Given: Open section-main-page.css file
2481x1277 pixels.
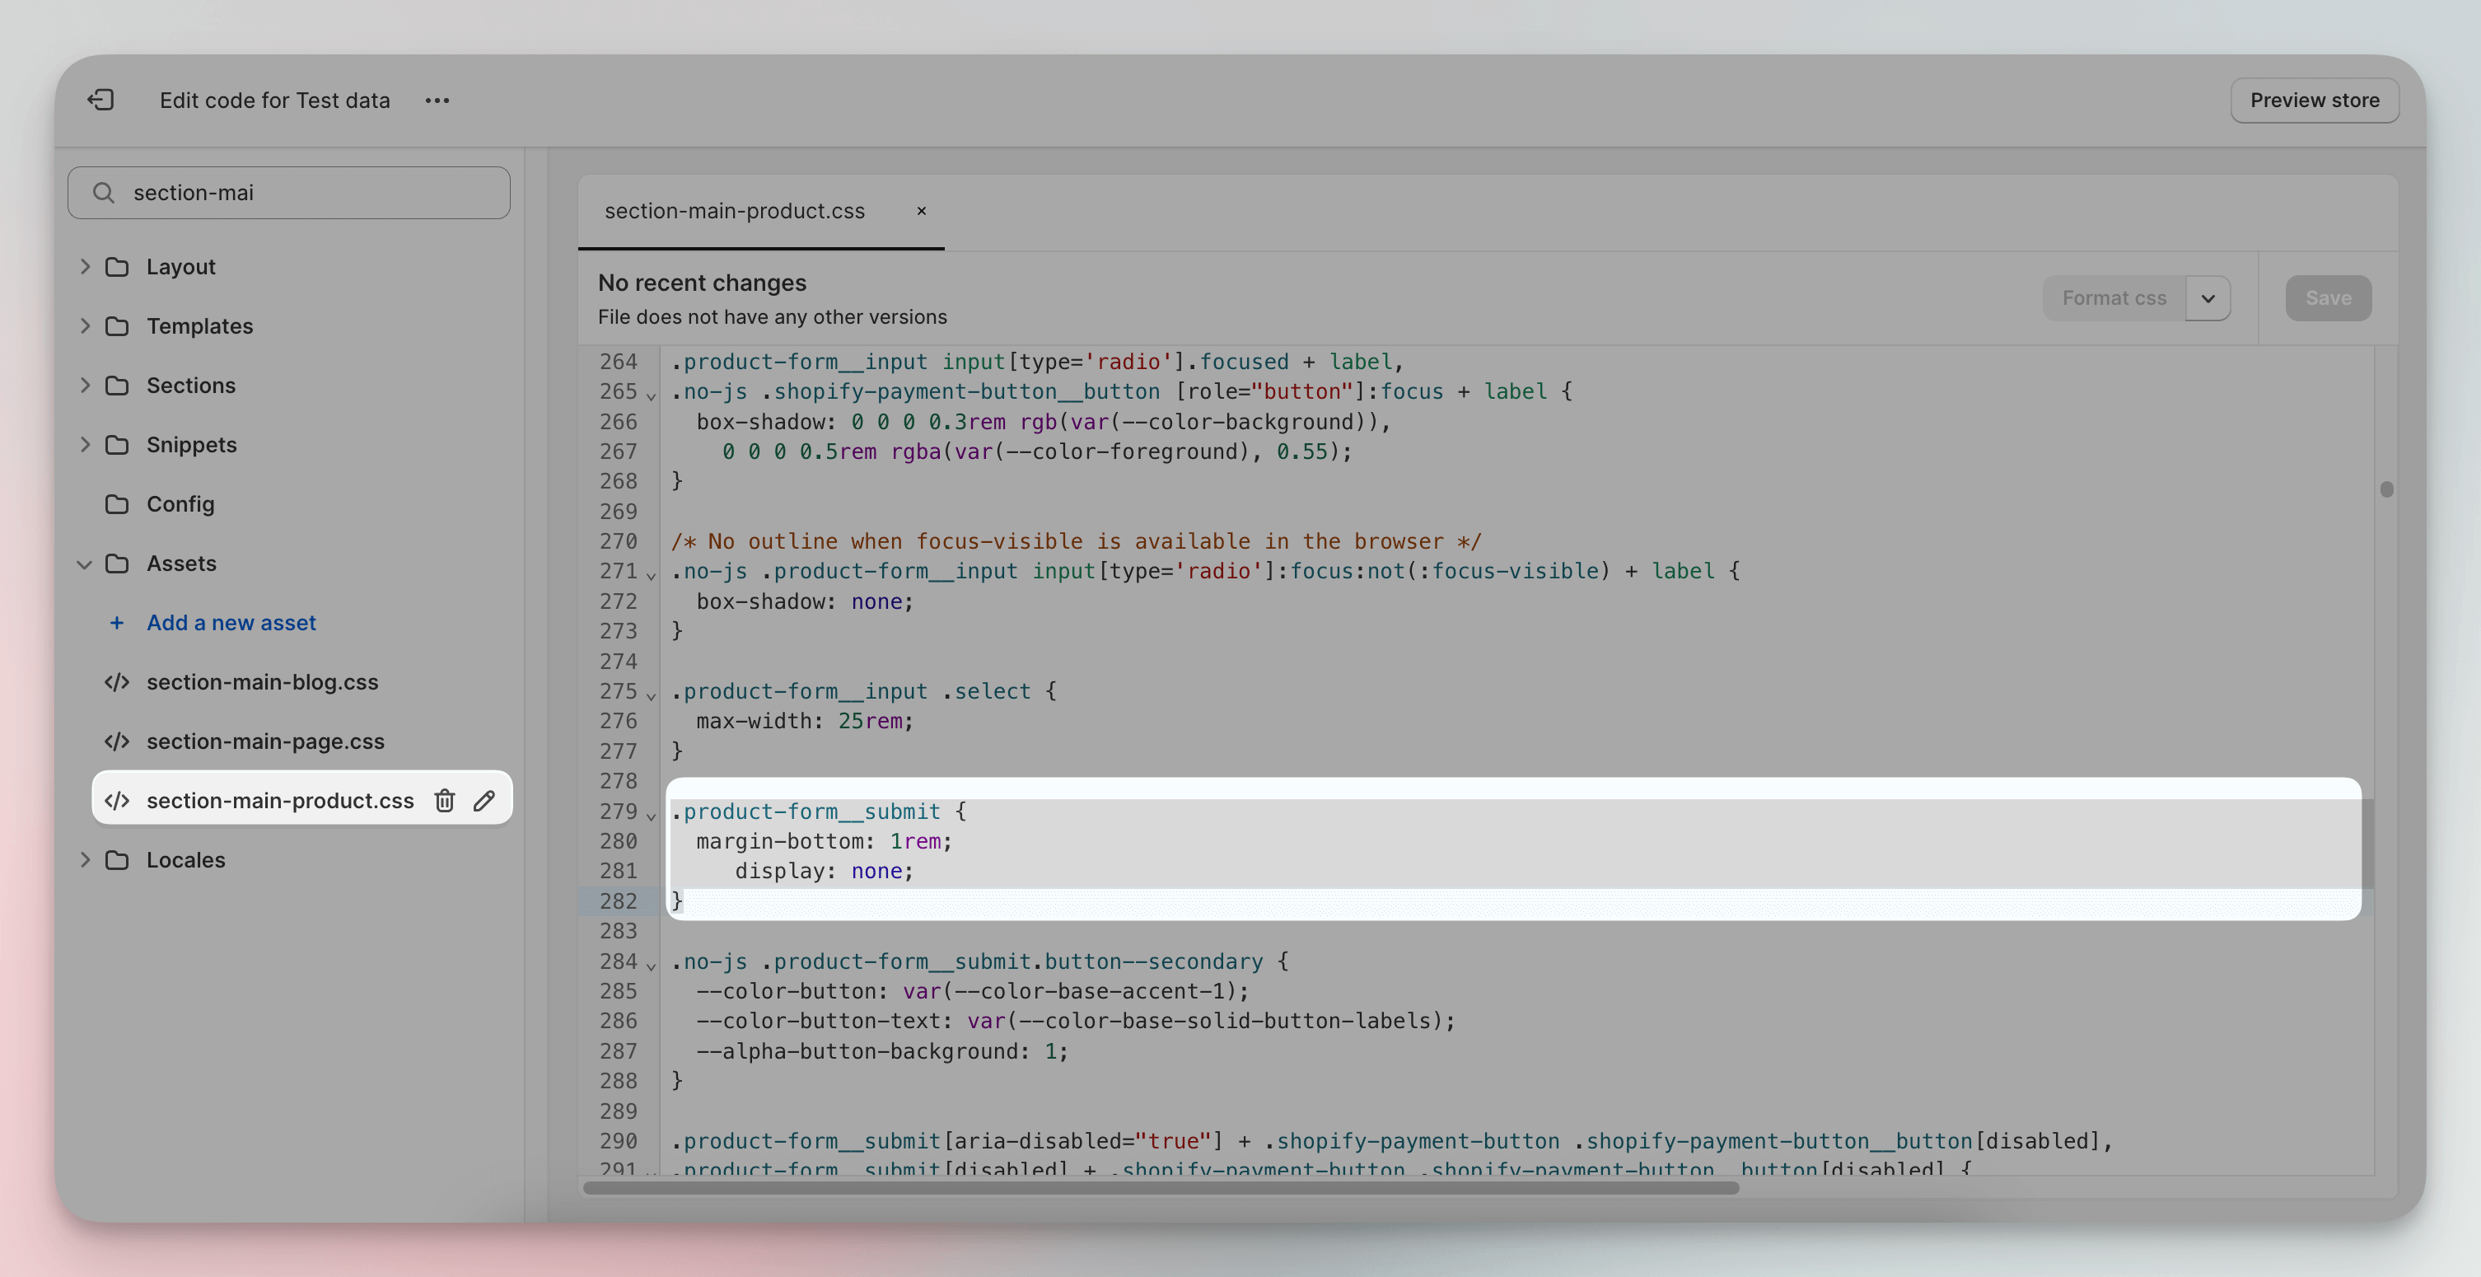Looking at the screenshot, I should pos(265,741).
